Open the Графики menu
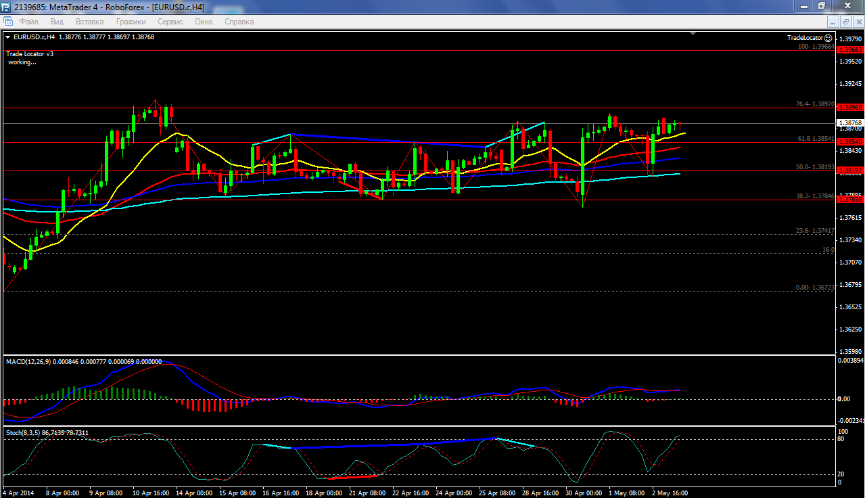865x498 pixels. coord(131,22)
